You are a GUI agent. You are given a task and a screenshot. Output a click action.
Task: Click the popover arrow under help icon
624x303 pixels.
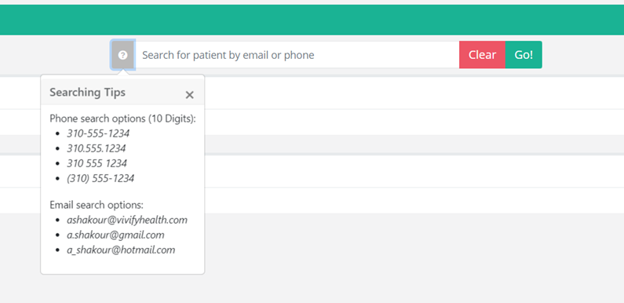[x=123, y=72]
